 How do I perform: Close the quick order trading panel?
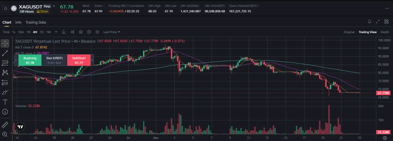point(92,60)
